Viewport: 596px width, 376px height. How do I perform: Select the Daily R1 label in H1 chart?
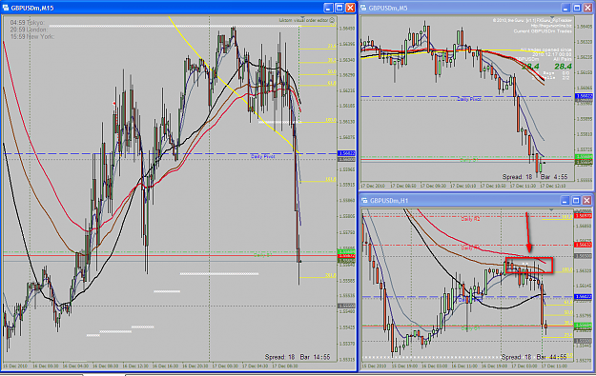pyautogui.click(x=470, y=247)
